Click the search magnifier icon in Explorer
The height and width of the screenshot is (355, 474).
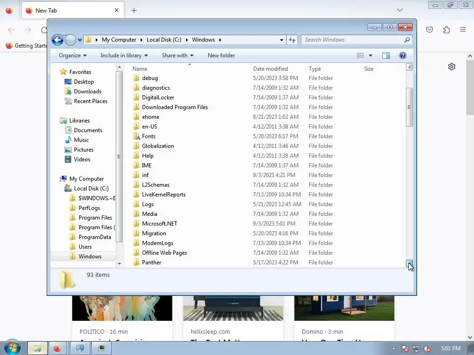407,40
